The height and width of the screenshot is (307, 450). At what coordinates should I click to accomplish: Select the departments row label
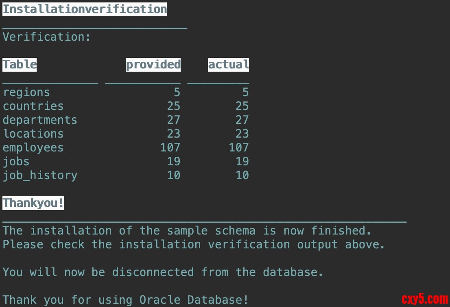click(x=40, y=120)
